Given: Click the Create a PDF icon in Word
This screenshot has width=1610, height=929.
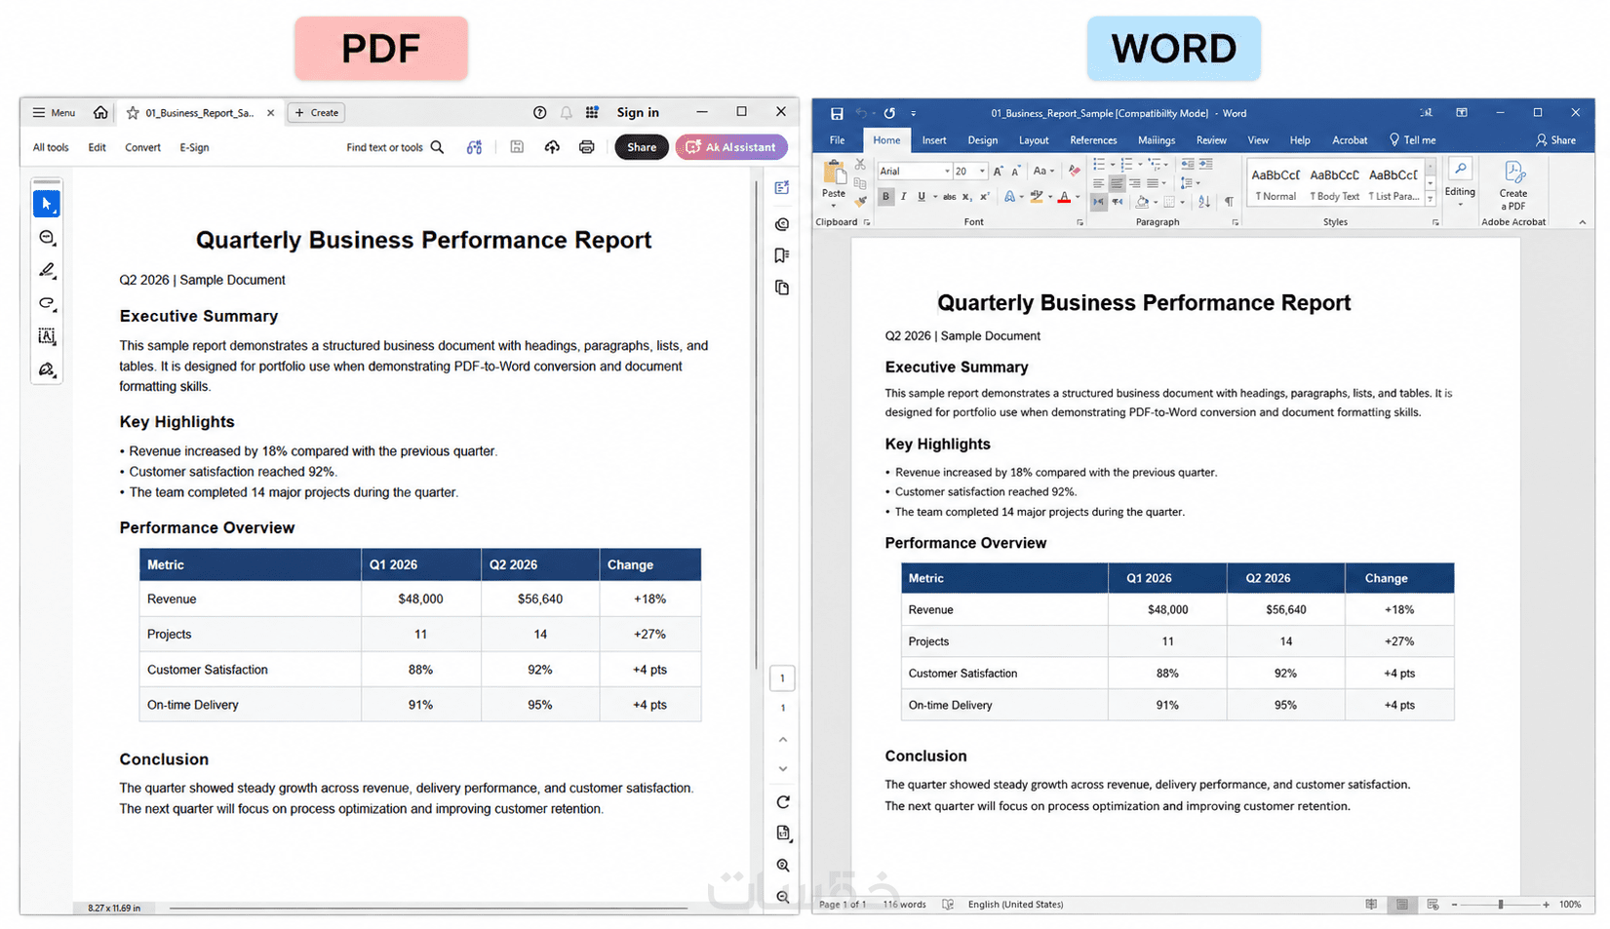Looking at the screenshot, I should (x=1513, y=185).
